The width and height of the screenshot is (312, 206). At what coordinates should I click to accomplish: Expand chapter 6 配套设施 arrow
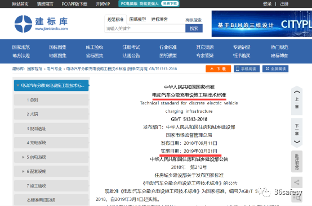click(23, 172)
